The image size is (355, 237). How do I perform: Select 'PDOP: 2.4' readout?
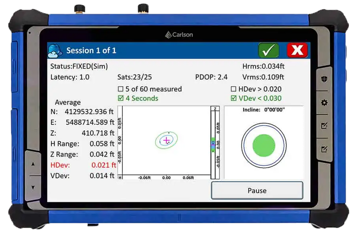point(211,77)
